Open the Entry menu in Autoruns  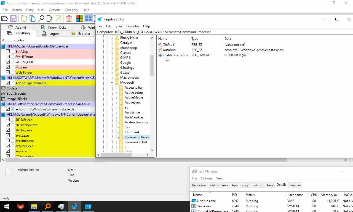[x=30, y=10]
